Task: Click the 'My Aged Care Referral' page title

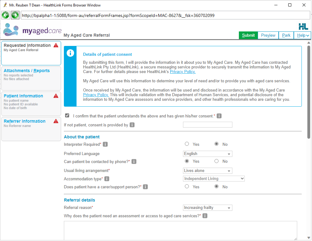Action: (x=86, y=35)
